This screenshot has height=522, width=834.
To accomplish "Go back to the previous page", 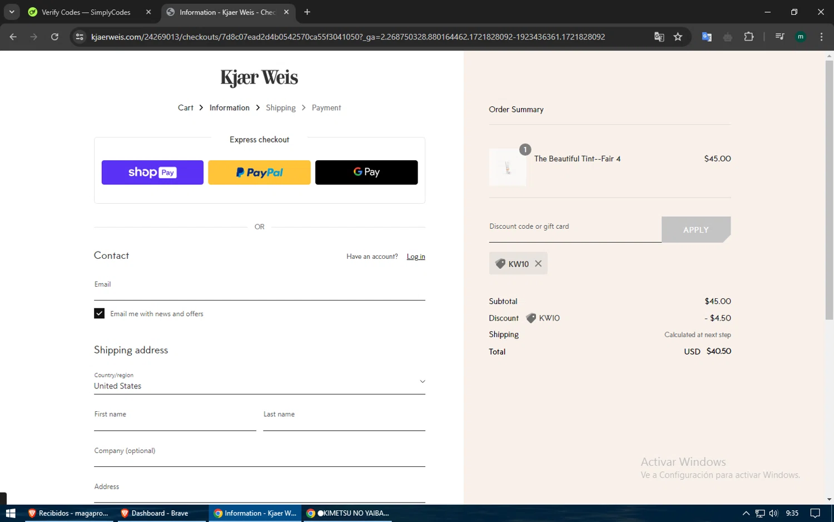I will coord(13,37).
